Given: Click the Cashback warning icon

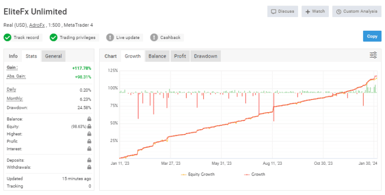Looking at the screenshot, I should pos(154,38).
